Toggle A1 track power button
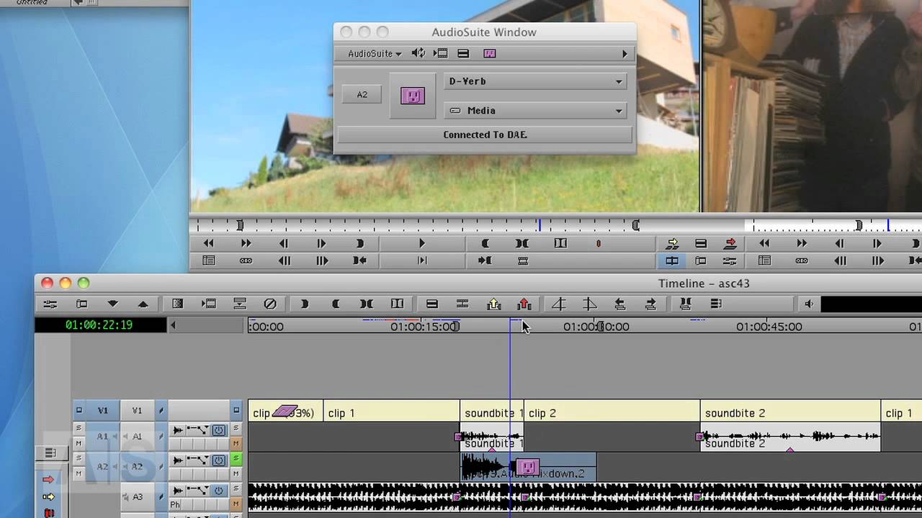The height and width of the screenshot is (518, 922). (x=219, y=430)
